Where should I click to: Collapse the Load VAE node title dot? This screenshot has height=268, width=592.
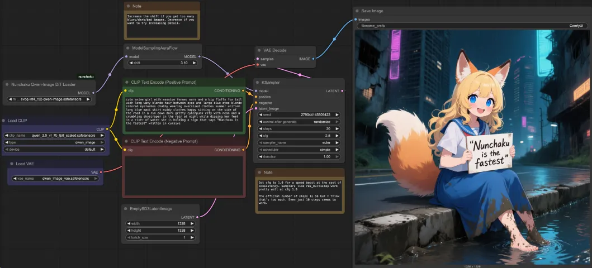point(12,164)
